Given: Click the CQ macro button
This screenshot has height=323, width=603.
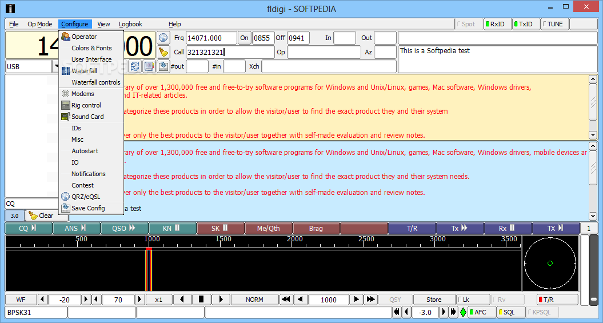Looking at the screenshot, I should (29, 229).
